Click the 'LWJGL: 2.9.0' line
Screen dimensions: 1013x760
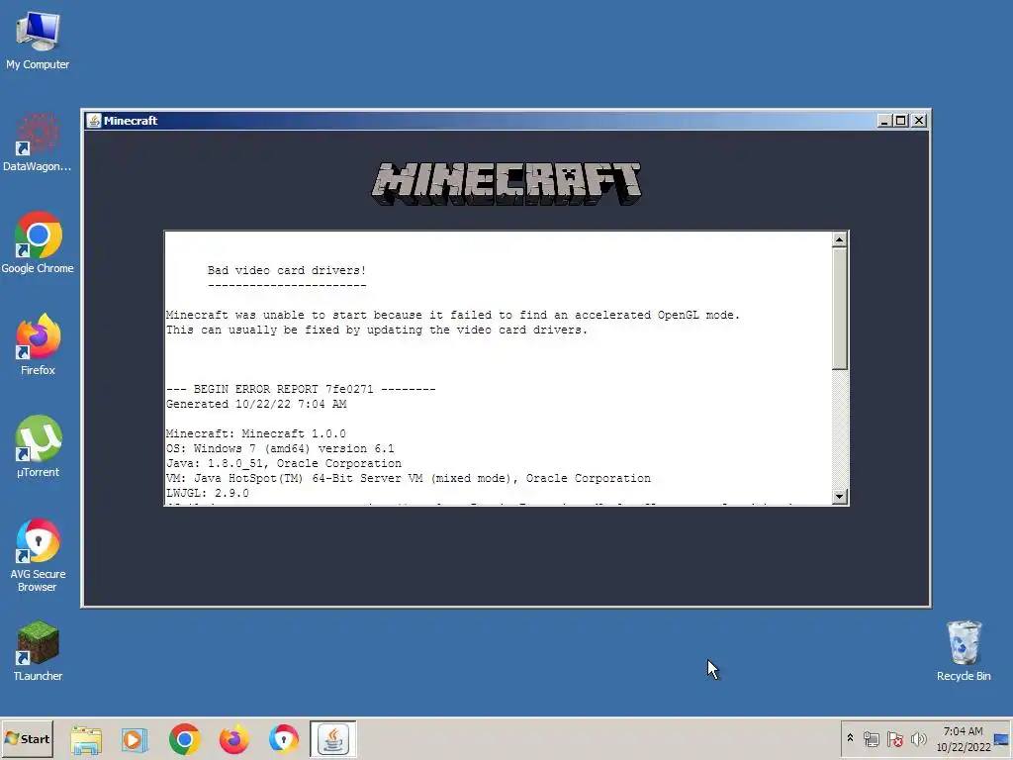208,493
